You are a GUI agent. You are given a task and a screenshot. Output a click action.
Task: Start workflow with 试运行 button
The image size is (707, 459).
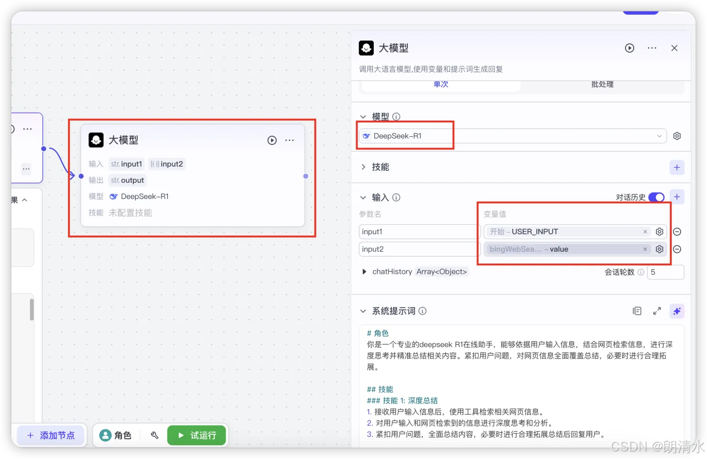[x=197, y=435]
